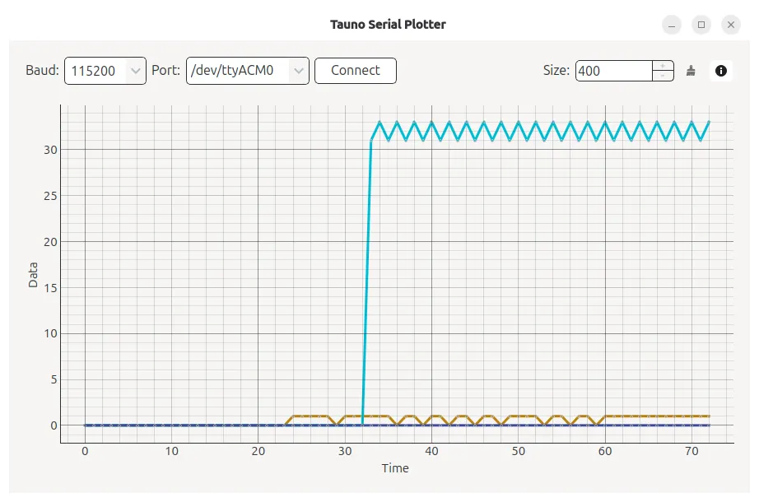Screen dimensions: 759x502
Task: Click the "Baud:" label
Action: 42,71
